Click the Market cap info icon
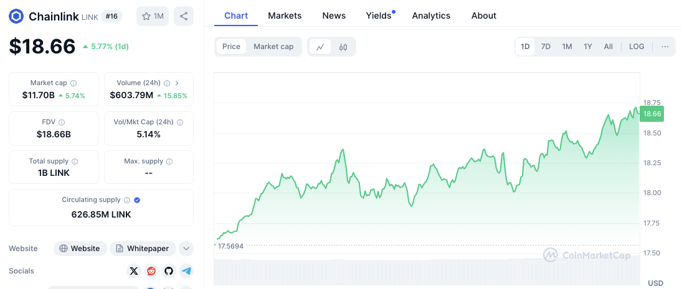The width and height of the screenshot is (682, 289). 73,83
